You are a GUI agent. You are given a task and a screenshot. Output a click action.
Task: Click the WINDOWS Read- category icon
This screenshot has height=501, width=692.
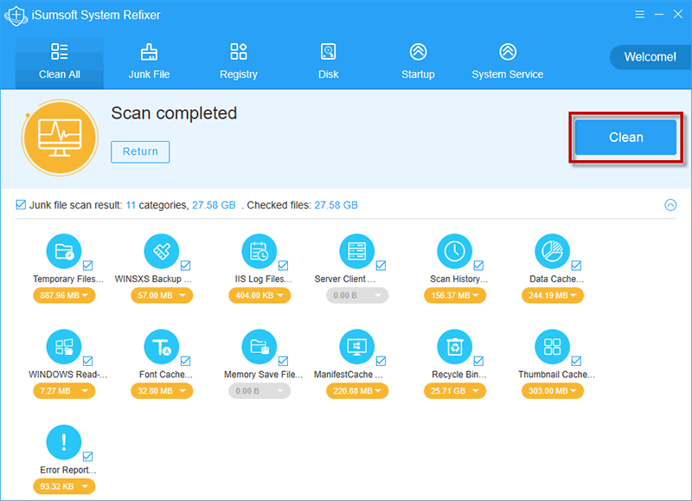[x=64, y=346]
